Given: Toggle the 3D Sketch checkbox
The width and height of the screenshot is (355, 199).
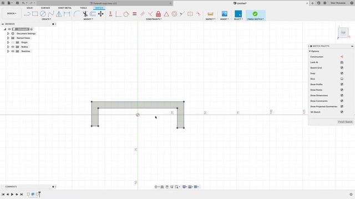Looking at the screenshot, I should point(342,112).
